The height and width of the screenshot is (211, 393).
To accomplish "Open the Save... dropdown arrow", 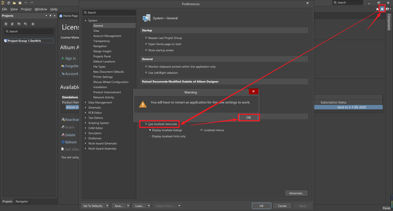I will click(128, 206).
